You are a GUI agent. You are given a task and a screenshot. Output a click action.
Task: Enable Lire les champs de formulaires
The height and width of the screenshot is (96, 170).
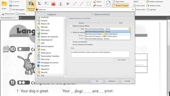71,45
